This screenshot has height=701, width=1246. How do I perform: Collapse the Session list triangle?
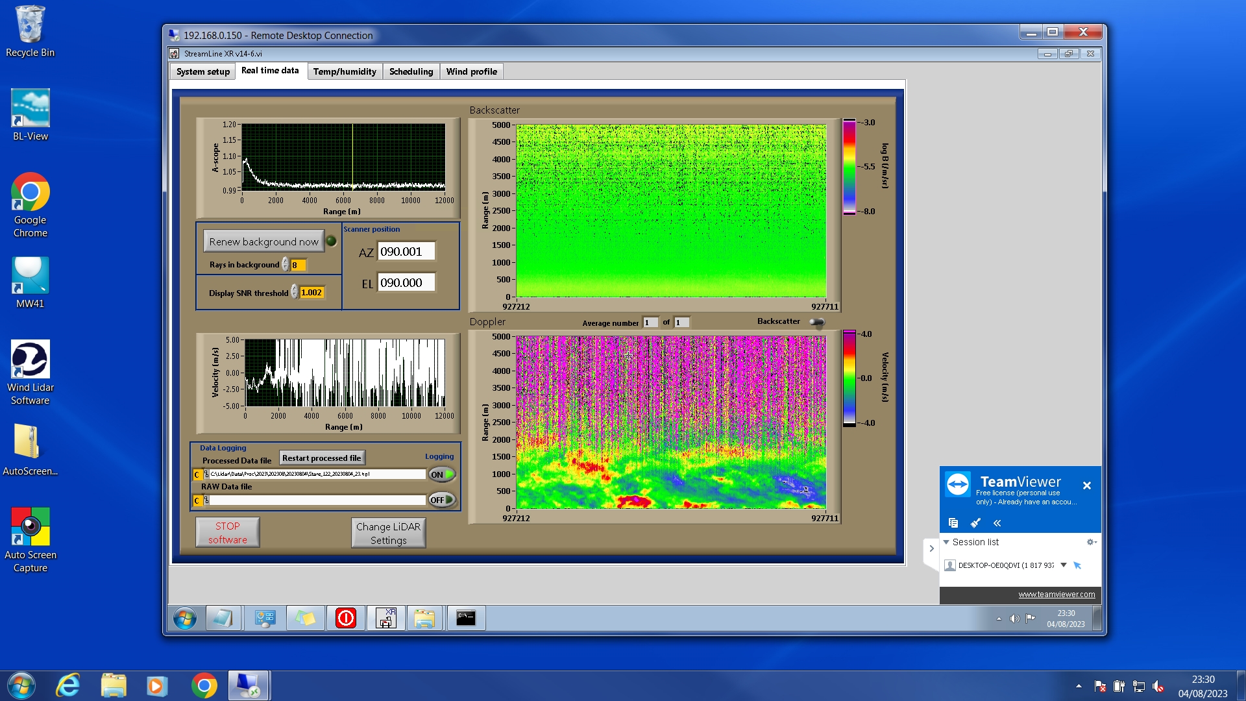(x=946, y=542)
